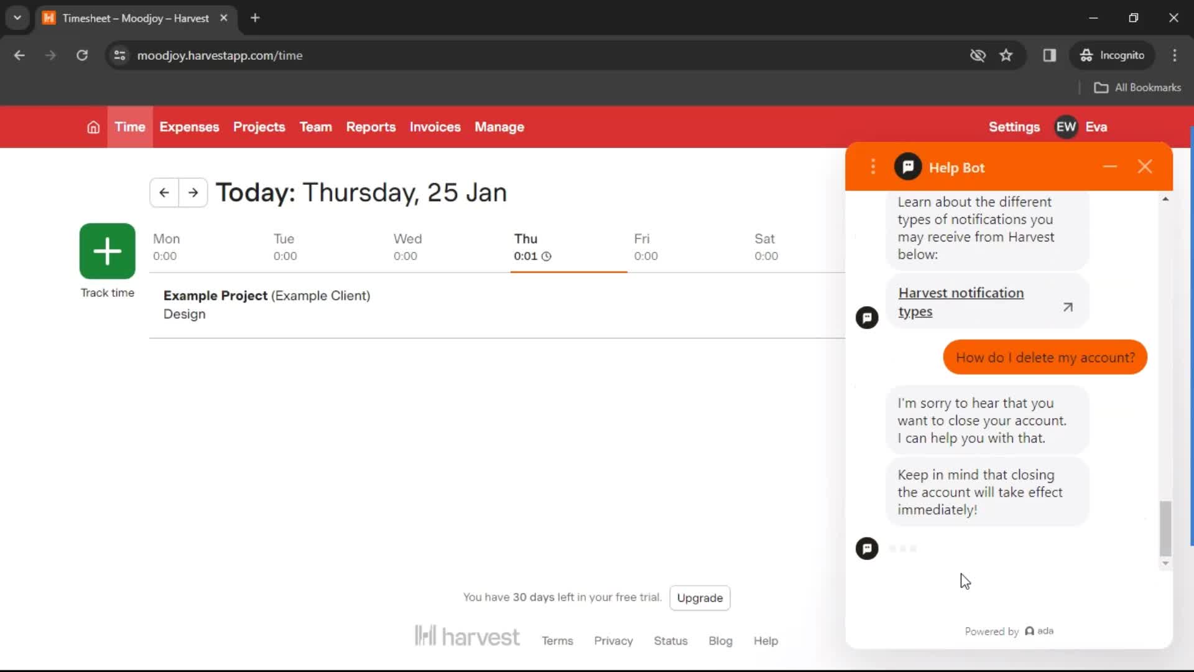Open the Privacy footer link
The image size is (1194, 672).
(x=613, y=641)
